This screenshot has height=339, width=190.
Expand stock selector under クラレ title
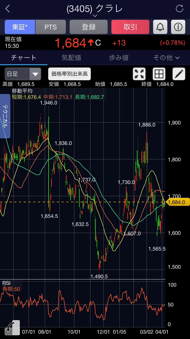[95, 16]
